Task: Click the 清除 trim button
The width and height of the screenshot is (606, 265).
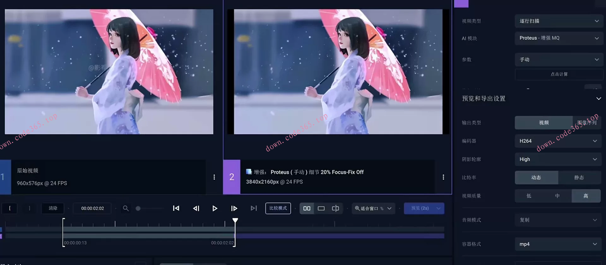Action: [x=53, y=208]
